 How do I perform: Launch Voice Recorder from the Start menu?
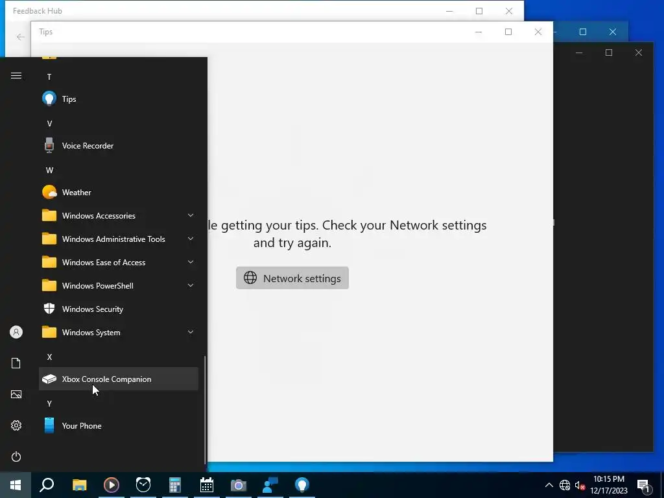click(119, 146)
